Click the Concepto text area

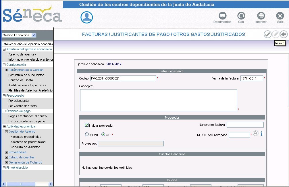[159, 100]
